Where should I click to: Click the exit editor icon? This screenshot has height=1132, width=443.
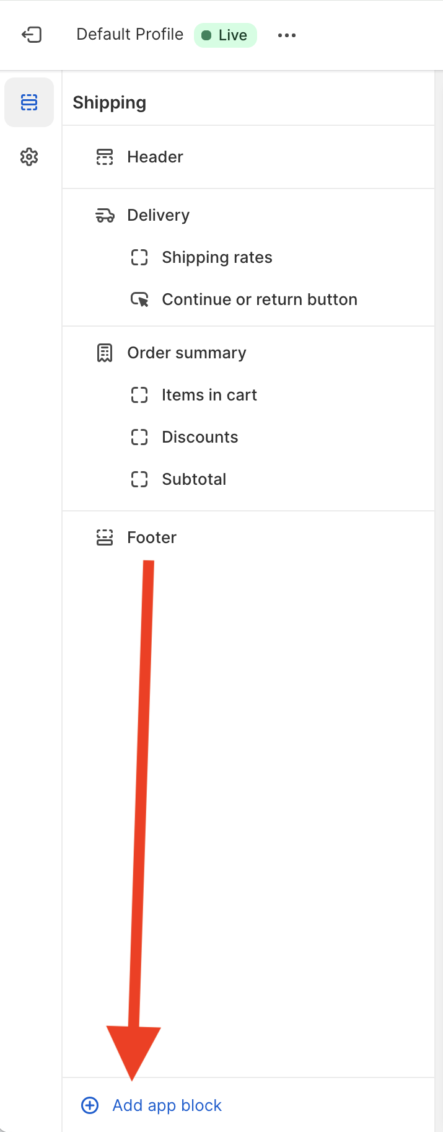tap(32, 35)
